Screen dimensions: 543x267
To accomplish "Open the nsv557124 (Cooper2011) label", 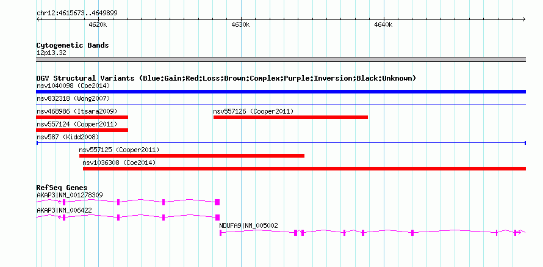I will coord(77,124).
